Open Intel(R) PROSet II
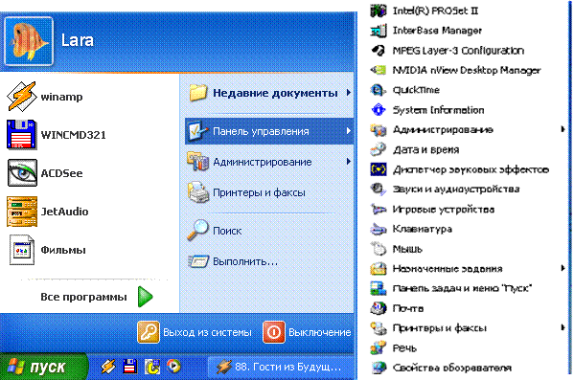This screenshot has height=380, width=574. 425,11
